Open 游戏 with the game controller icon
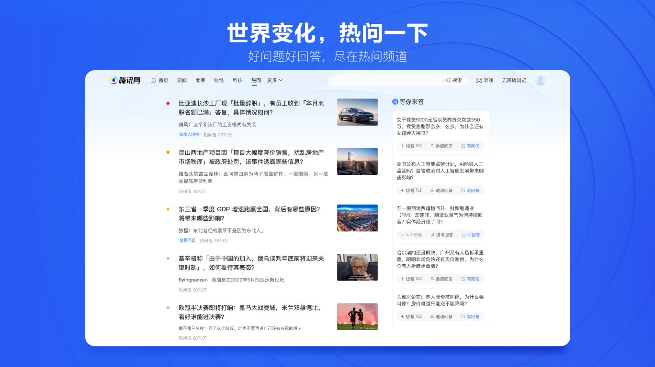The width and height of the screenshot is (655, 367). click(x=484, y=80)
